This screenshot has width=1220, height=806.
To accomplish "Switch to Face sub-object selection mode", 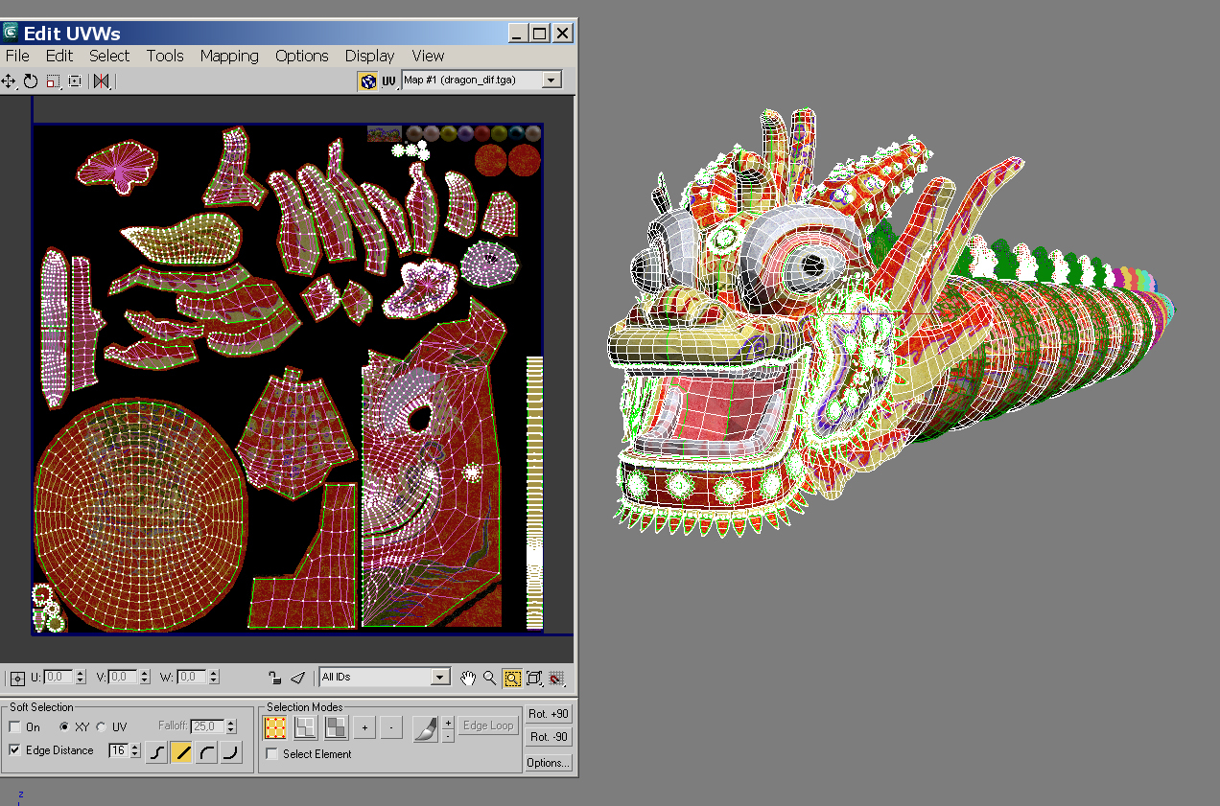I will pos(337,727).
